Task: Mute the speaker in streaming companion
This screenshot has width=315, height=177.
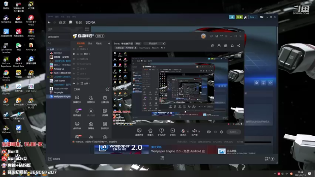Action: [x=194, y=132]
